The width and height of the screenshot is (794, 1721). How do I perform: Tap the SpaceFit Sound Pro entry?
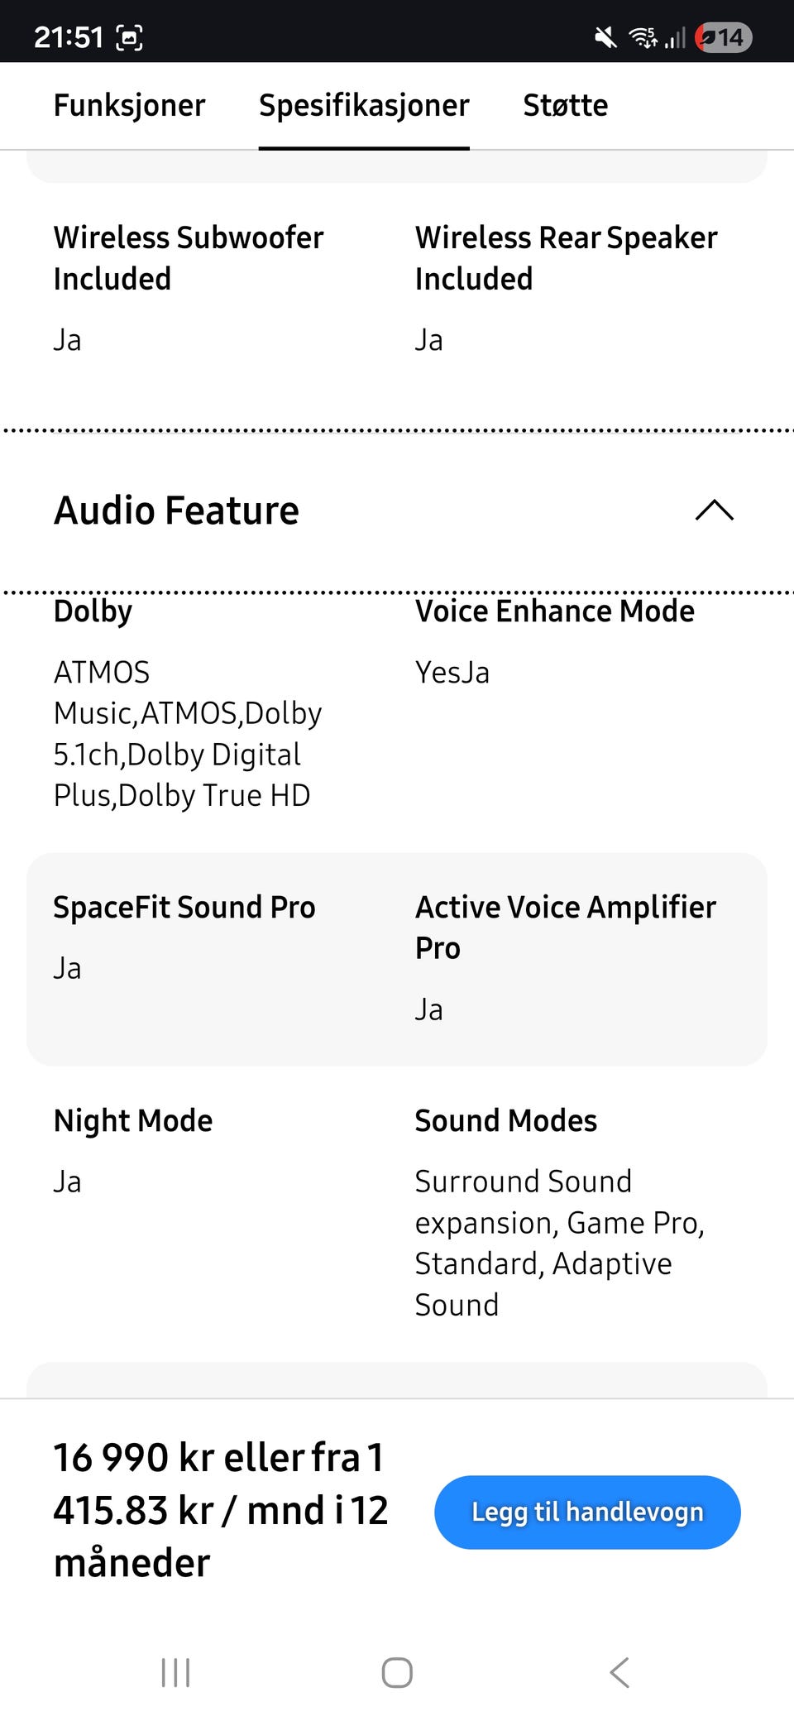(x=184, y=908)
